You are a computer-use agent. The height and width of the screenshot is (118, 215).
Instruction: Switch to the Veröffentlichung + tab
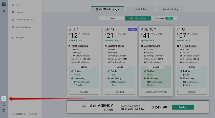(x=107, y=9)
